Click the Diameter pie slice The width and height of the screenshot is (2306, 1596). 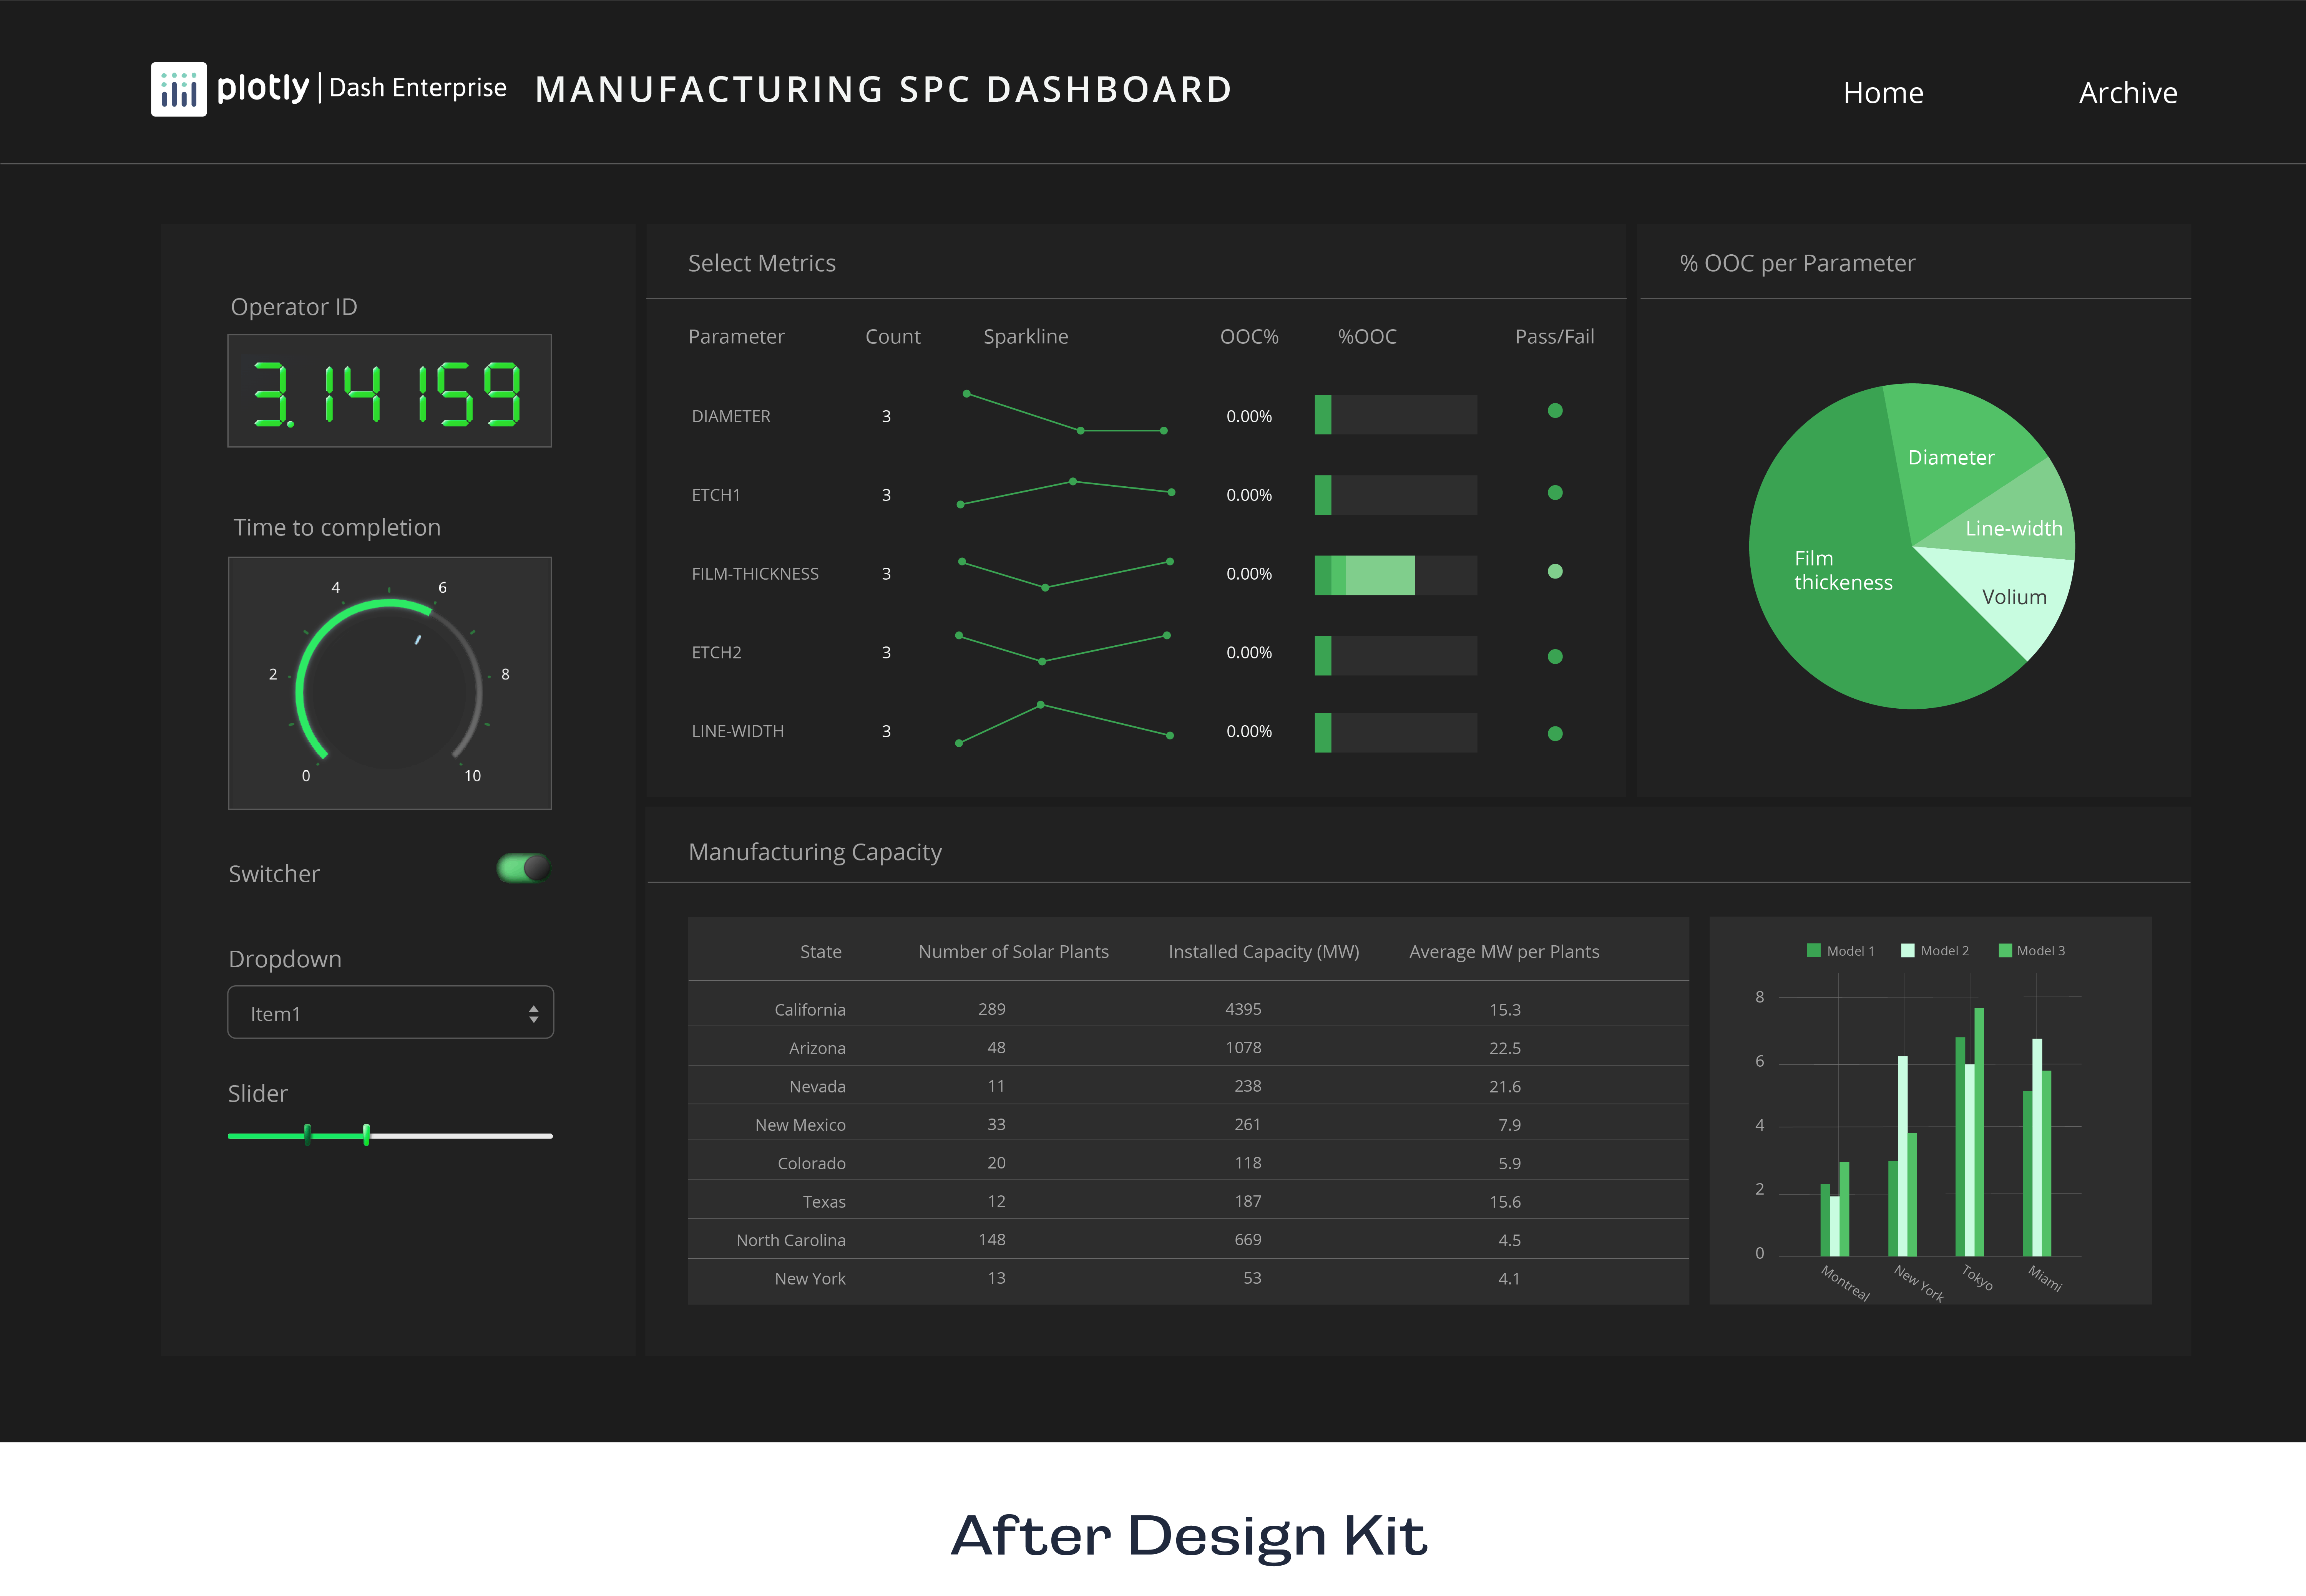click(x=1951, y=457)
